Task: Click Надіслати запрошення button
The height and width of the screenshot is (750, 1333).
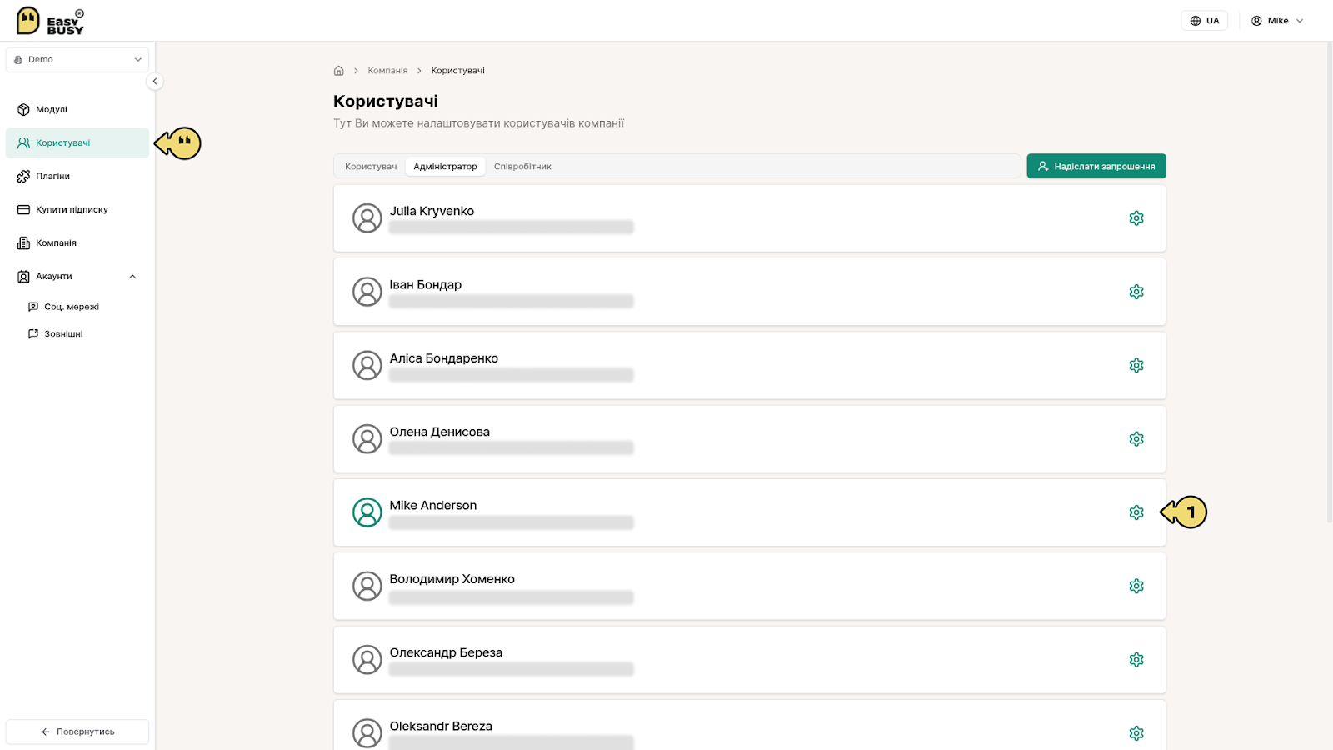Action: click(1096, 166)
